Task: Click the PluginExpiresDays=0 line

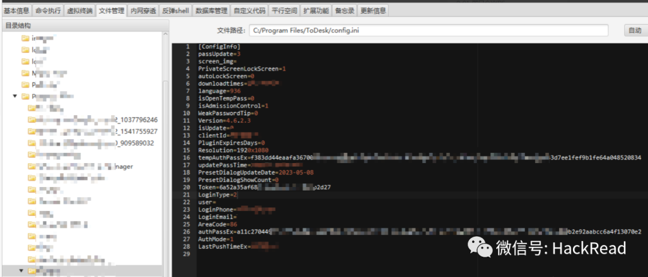Action: click(x=232, y=143)
